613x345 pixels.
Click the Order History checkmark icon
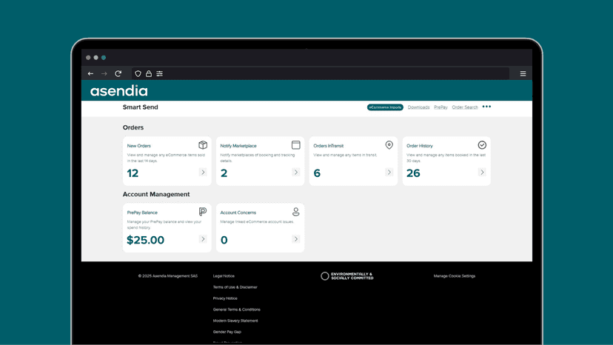[482, 145]
